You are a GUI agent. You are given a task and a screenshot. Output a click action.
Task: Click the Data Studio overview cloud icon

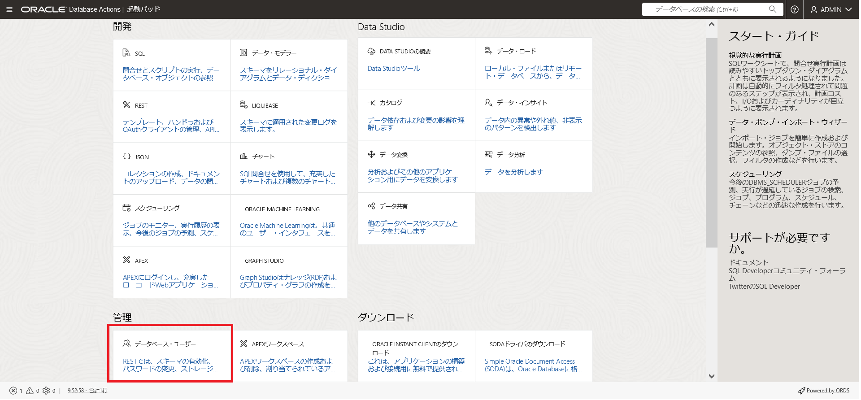(371, 51)
